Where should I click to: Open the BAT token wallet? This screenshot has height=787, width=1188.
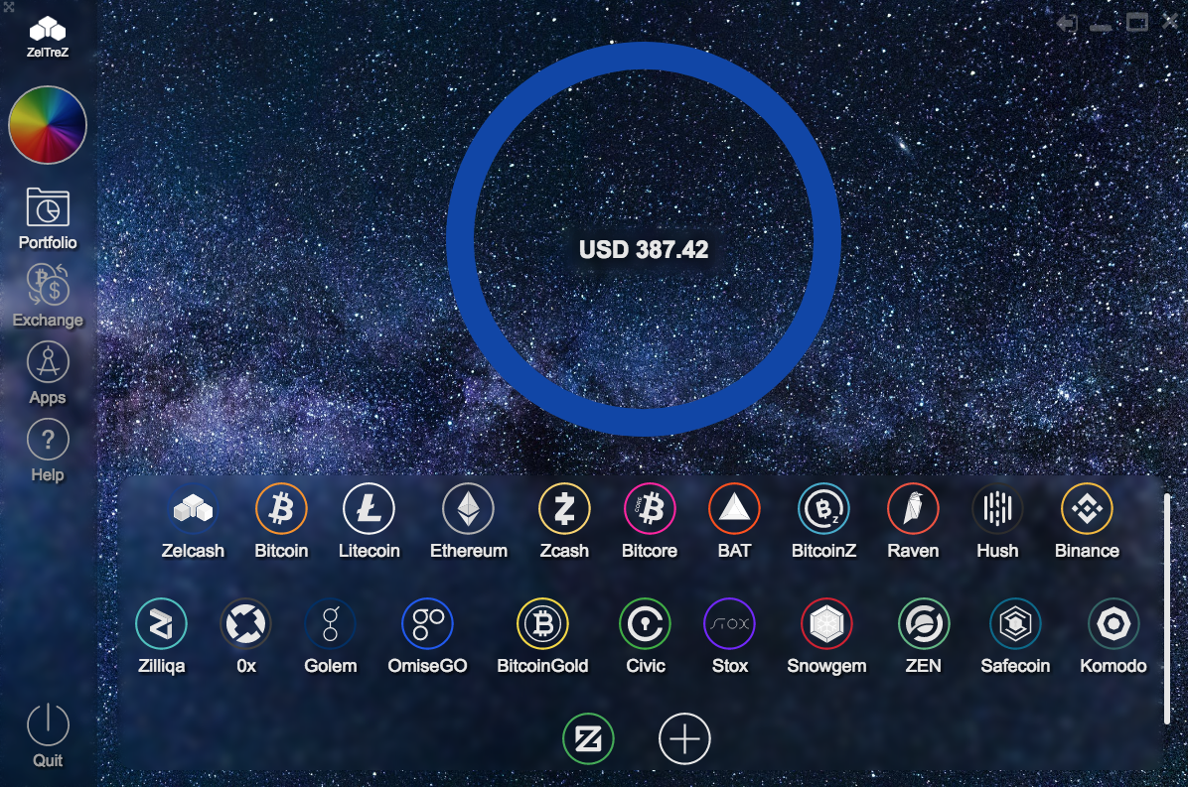point(734,522)
